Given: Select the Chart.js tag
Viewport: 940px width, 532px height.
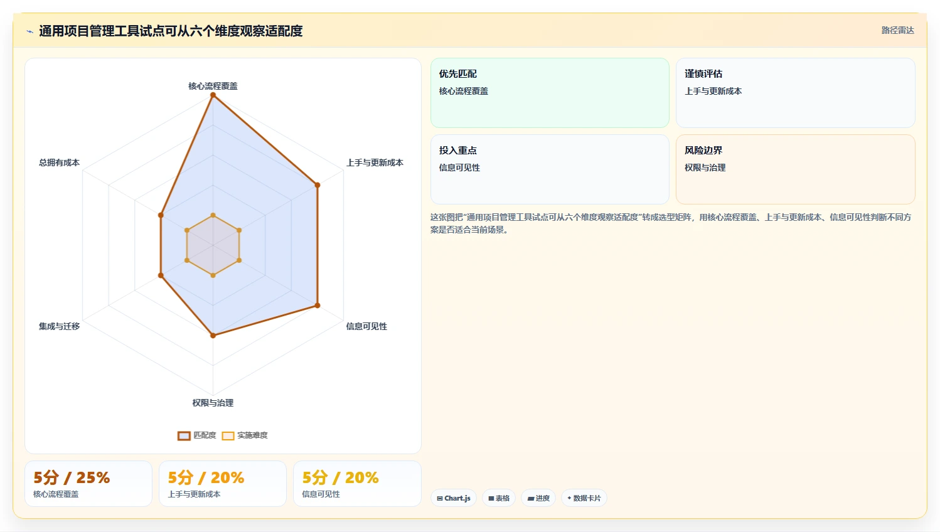Looking at the screenshot, I should click(x=454, y=498).
